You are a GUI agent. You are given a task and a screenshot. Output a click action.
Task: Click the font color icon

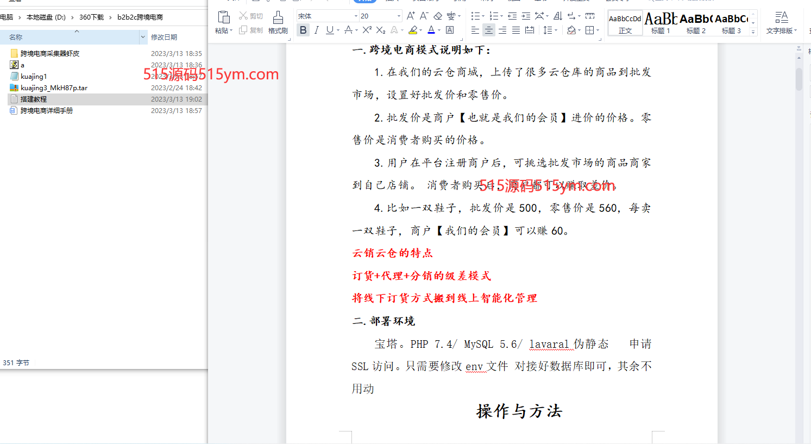(x=431, y=30)
